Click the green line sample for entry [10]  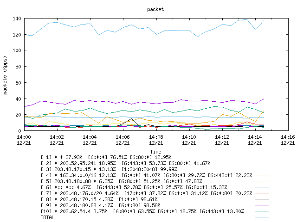tap(262, 211)
